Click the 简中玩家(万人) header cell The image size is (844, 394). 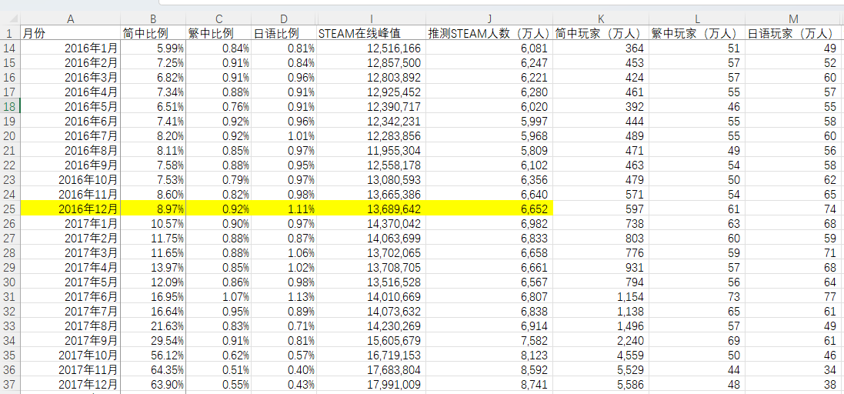click(x=601, y=33)
